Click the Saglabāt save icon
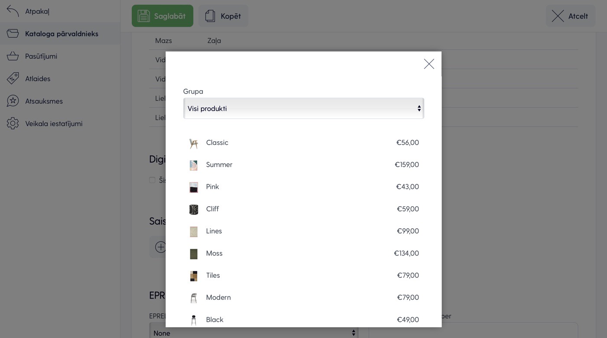This screenshot has width=607, height=338. click(x=144, y=16)
